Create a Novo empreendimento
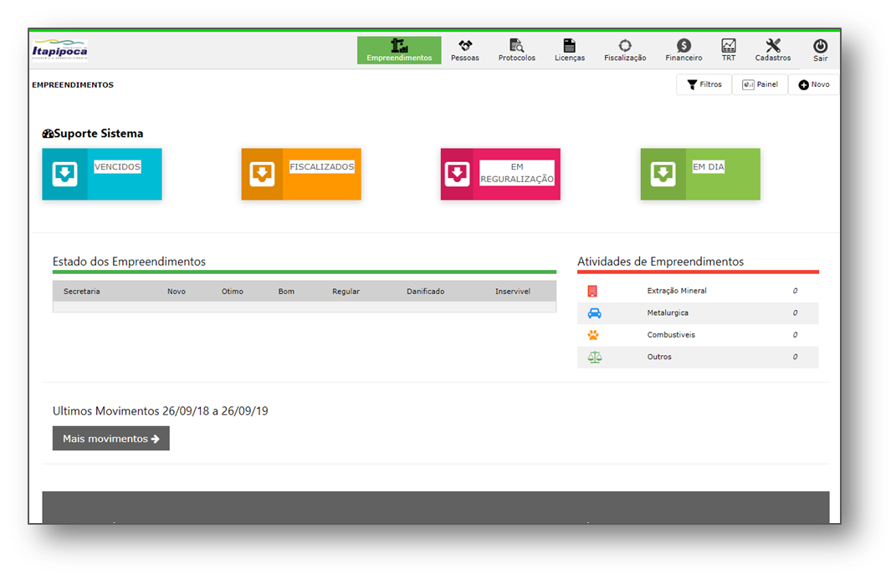 (813, 84)
